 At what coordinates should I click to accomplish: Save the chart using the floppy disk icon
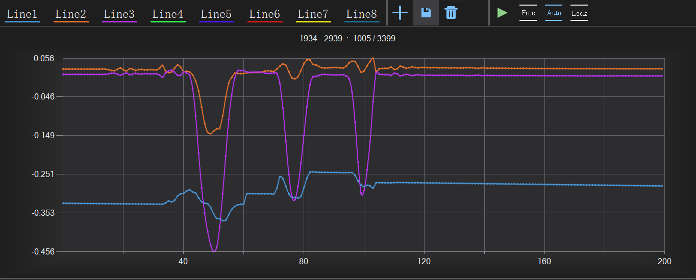click(426, 13)
